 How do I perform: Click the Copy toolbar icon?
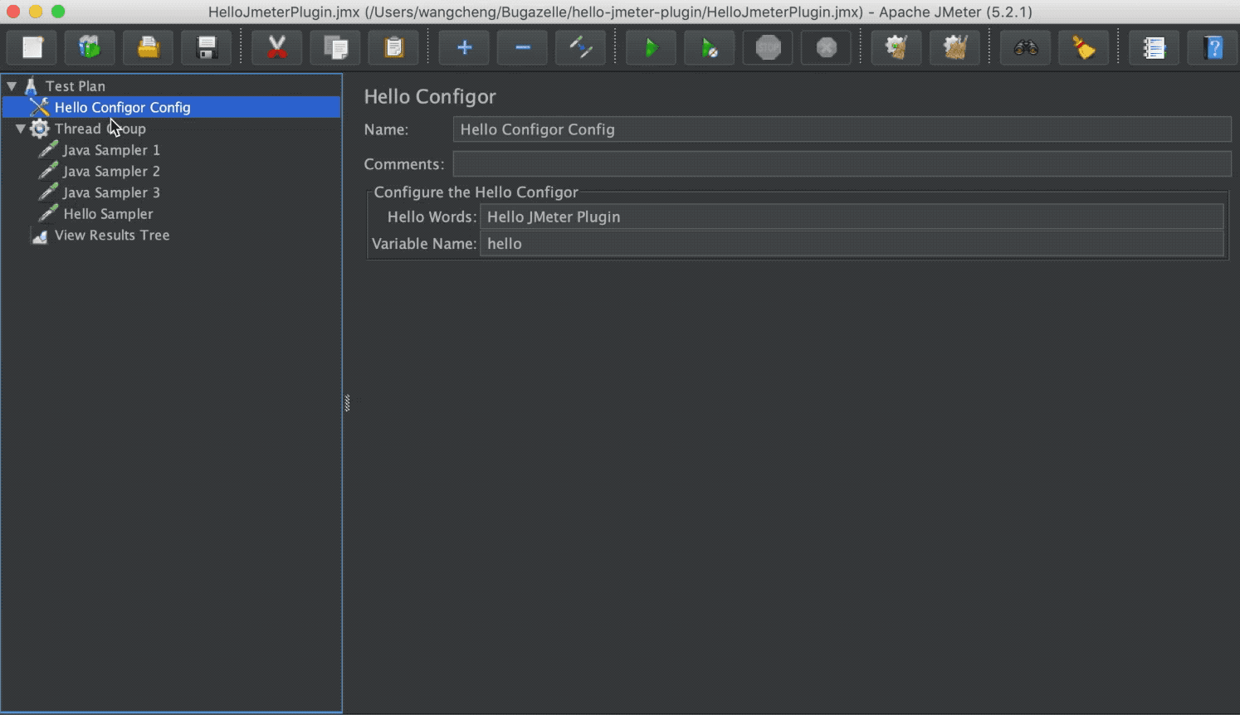pyautogui.click(x=335, y=47)
